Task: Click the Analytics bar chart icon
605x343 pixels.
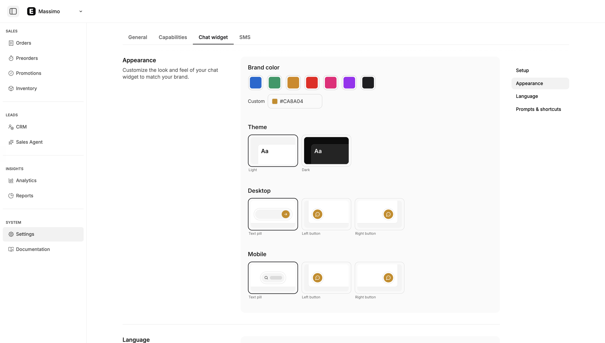Action: click(x=11, y=181)
